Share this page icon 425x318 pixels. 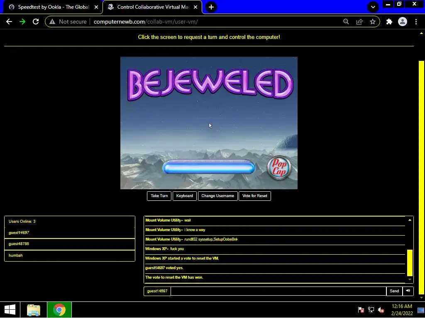coord(359,22)
